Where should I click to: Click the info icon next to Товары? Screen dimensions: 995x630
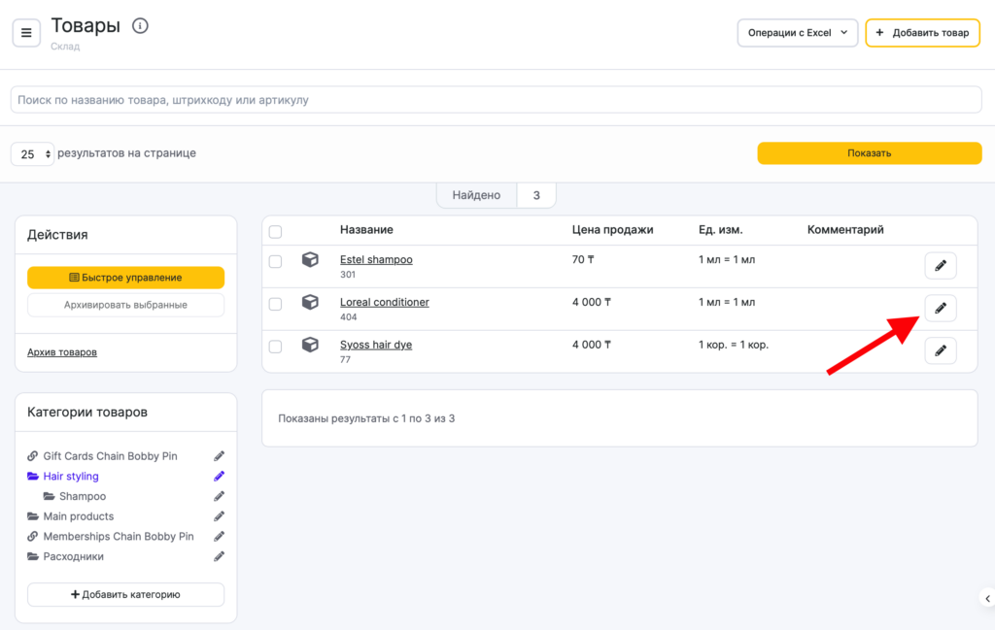coord(140,26)
